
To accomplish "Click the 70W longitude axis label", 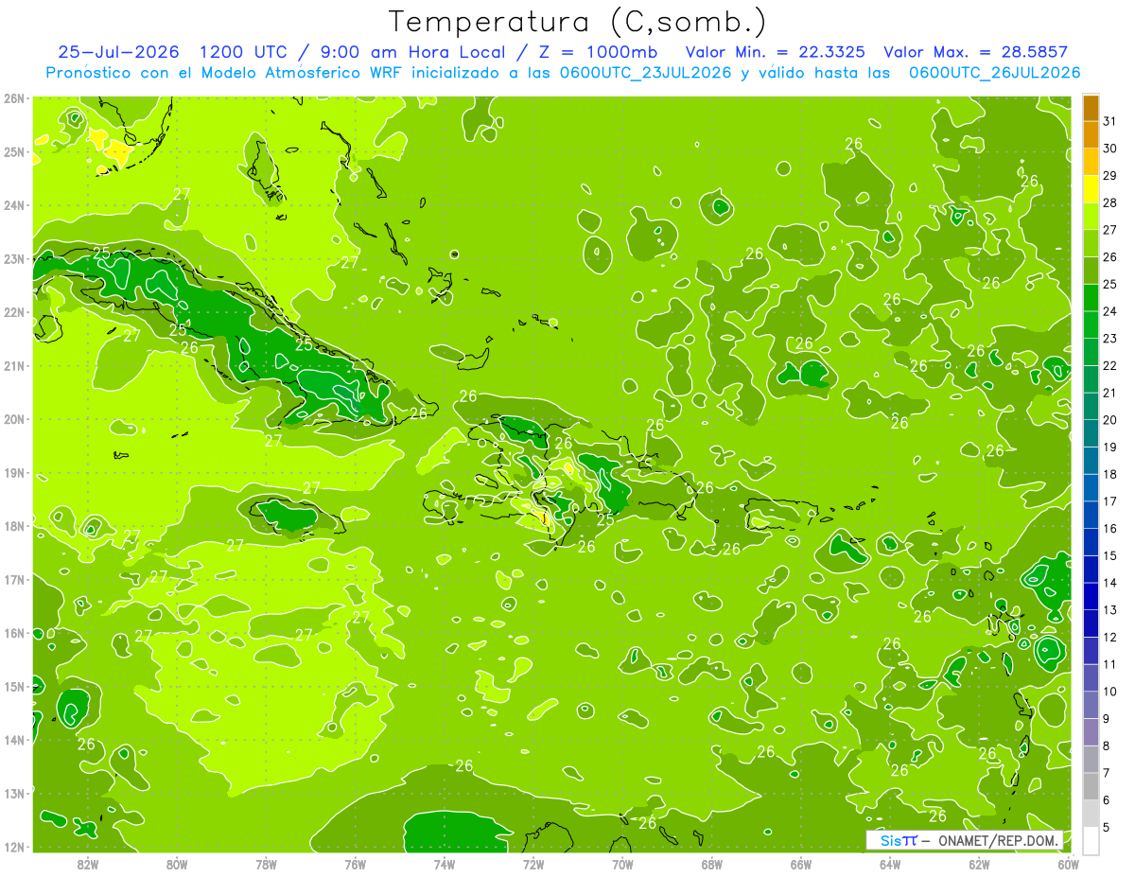I will 622,864.
